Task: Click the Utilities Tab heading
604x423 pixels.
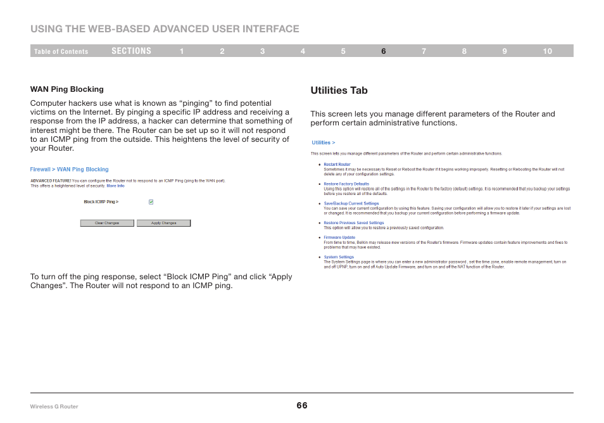Action: click(339, 90)
